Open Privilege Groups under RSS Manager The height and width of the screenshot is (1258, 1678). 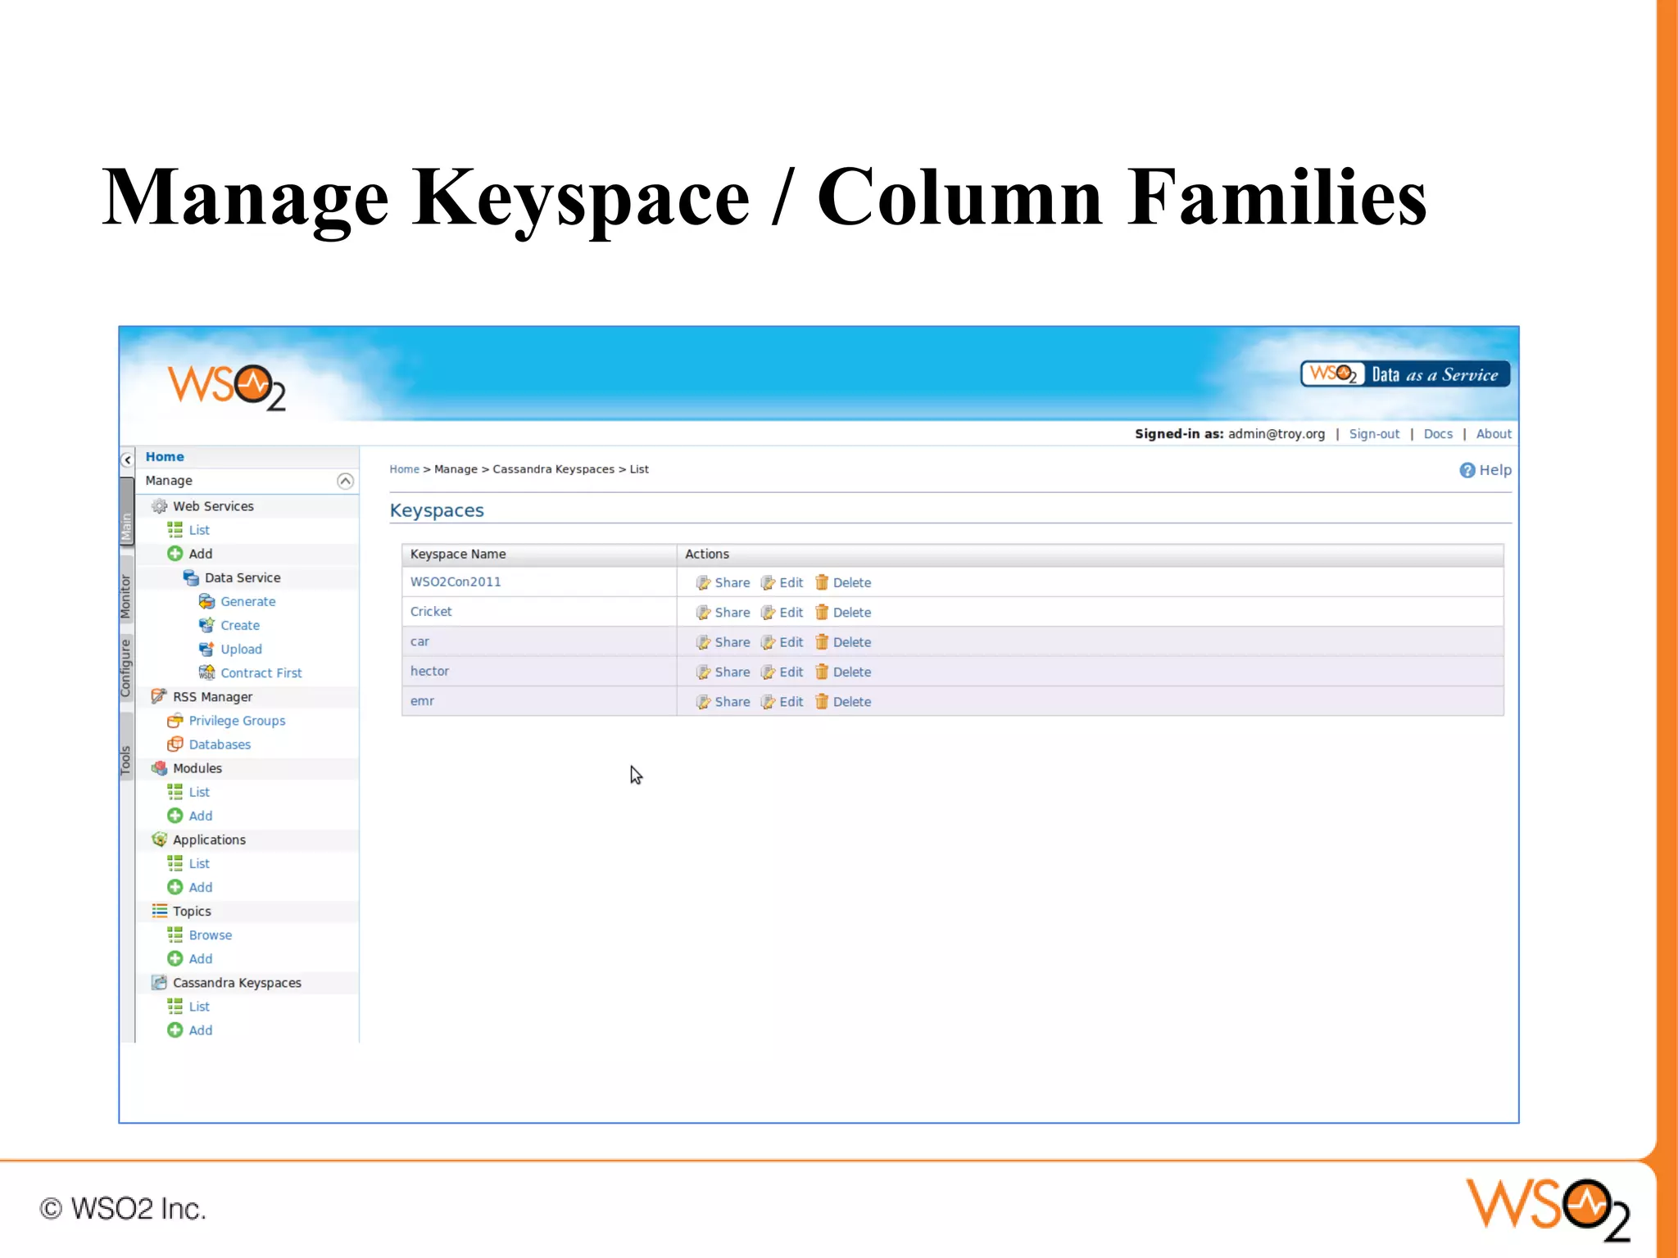pyautogui.click(x=237, y=721)
